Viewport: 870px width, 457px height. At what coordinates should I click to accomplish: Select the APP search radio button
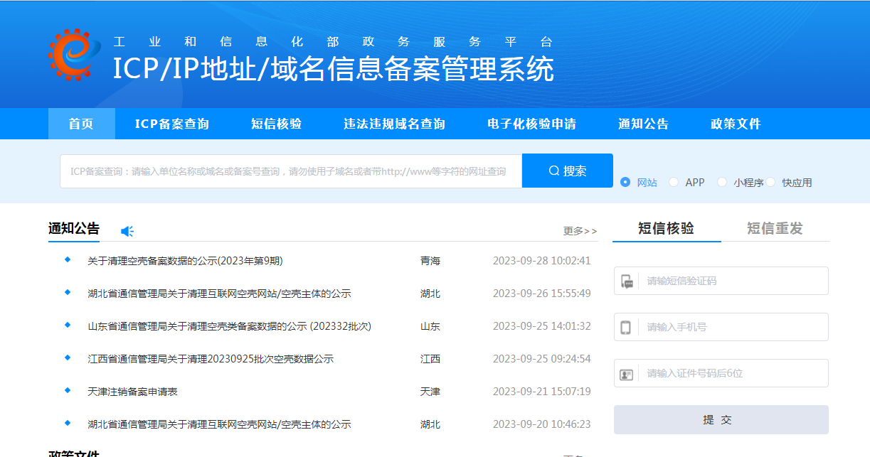[673, 182]
